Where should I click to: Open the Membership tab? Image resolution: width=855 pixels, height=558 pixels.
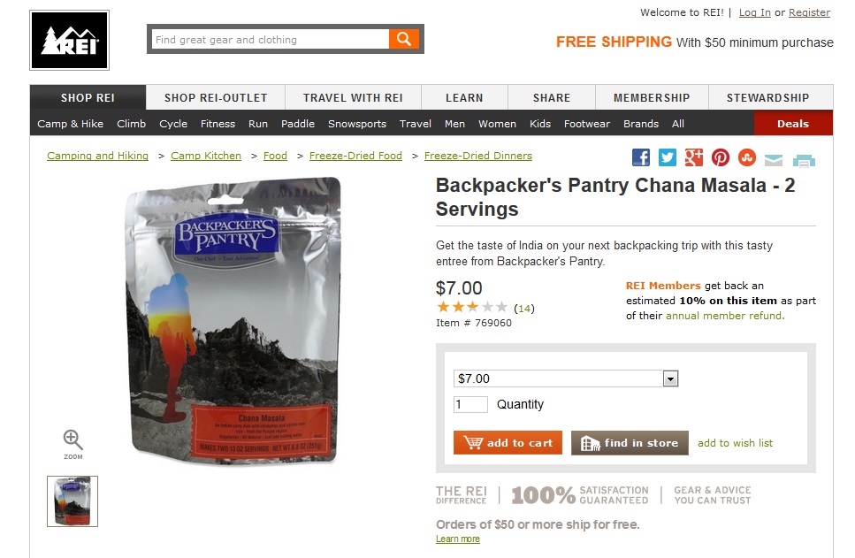point(652,97)
